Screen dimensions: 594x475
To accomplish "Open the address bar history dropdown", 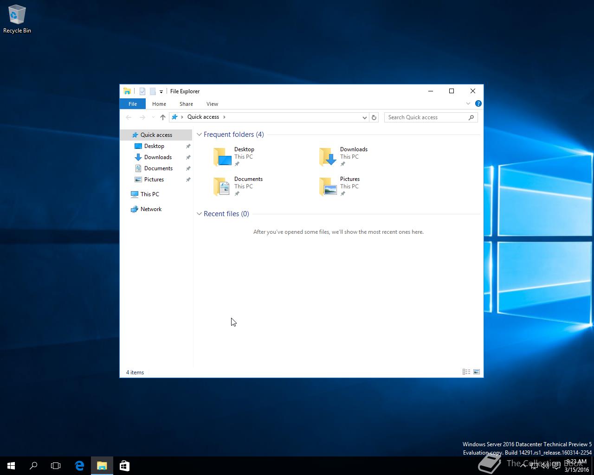I will coord(364,117).
